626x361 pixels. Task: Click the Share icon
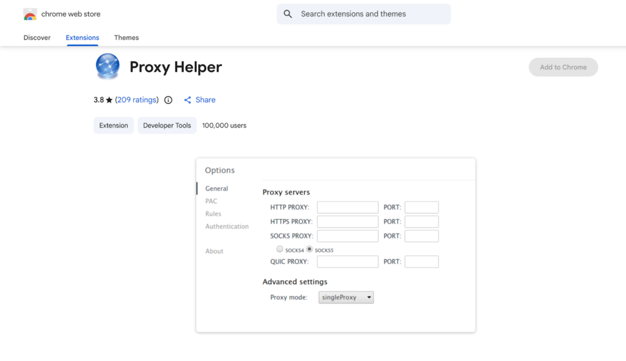[x=188, y=100]
